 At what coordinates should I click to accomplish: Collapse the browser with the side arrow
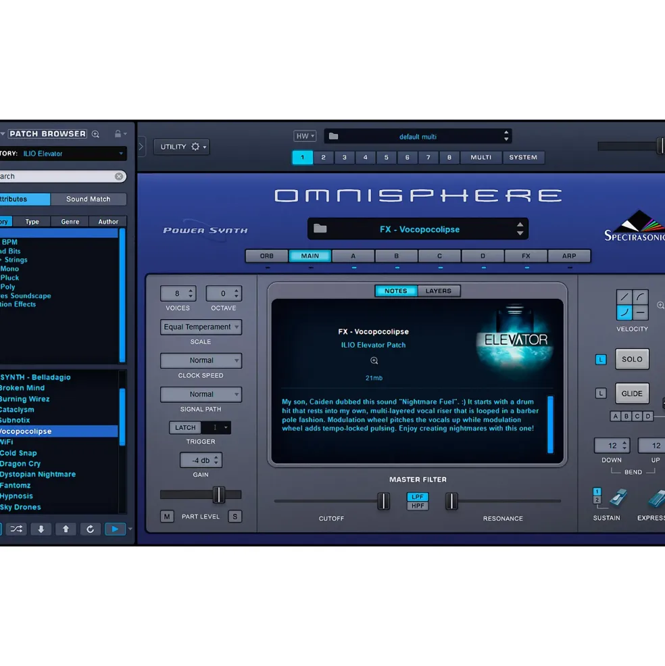point(141,147)
